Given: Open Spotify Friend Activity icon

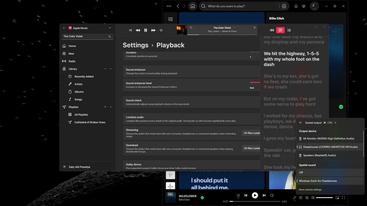Looking at the screenshot, I should click(x=304, y=6).
